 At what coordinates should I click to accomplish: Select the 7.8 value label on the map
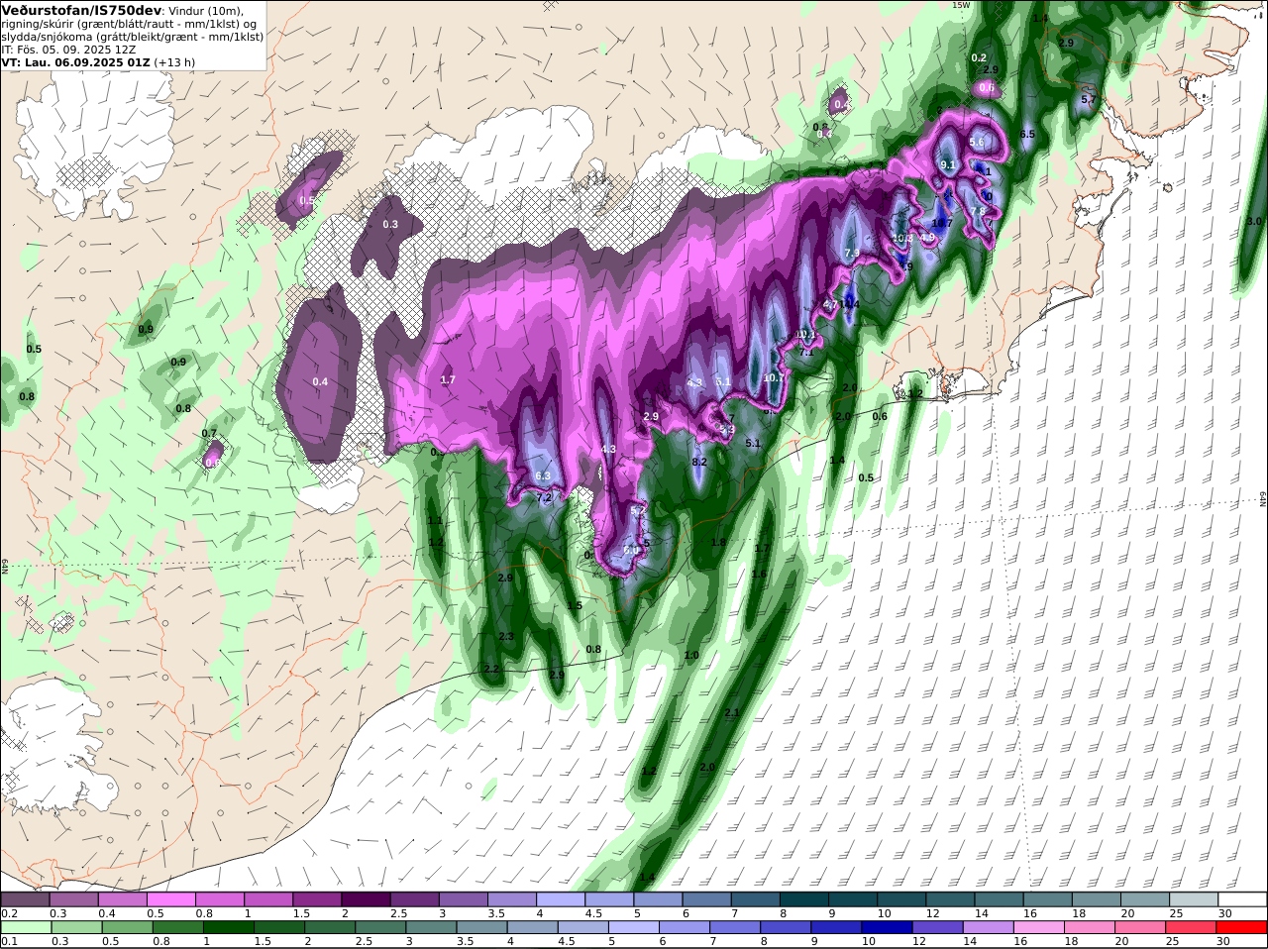(978, 212)
